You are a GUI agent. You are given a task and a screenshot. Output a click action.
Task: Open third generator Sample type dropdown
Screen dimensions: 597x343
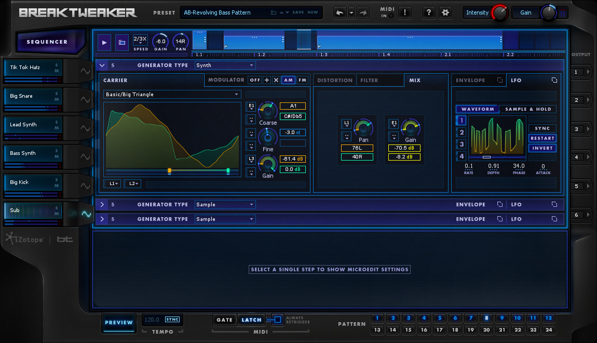click(x=225, y=219)
